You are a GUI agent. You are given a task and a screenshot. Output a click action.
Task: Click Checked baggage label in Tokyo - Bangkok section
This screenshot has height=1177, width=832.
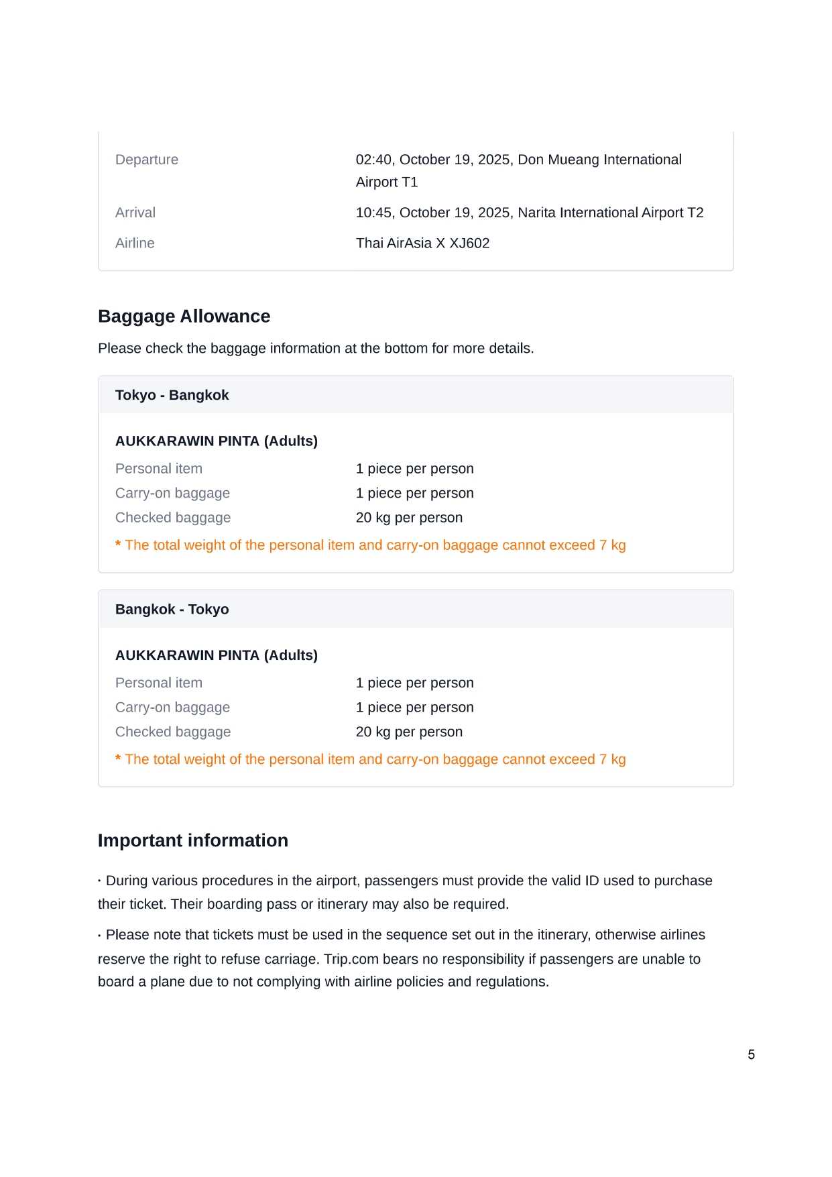tap(173, 518)
